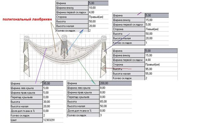Open the Сторона field above height 95,00
The height and width of the screenshot is (140, 199).
pos(157,64)
